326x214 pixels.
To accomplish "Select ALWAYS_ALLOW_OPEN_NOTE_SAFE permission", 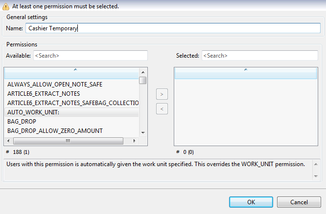I will (x=55, y=85).
